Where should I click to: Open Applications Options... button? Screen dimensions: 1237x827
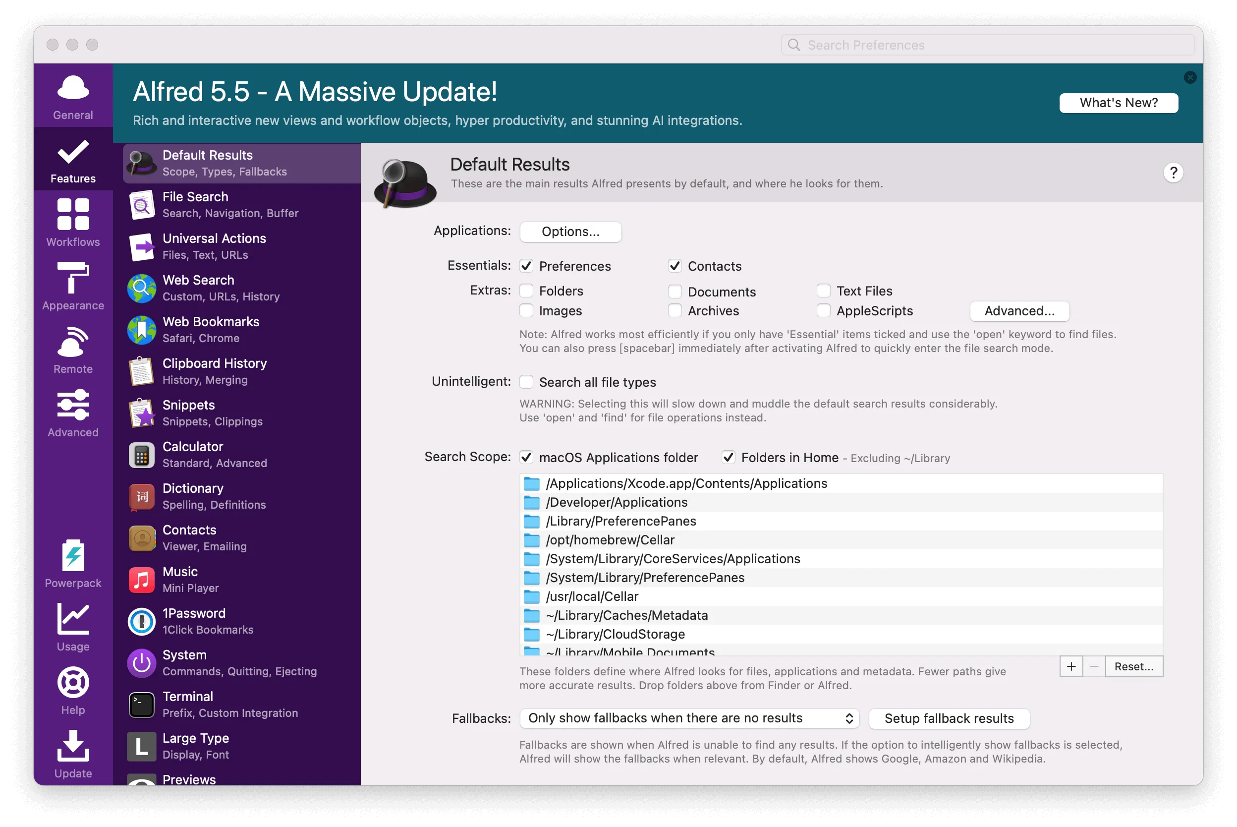coord(570,232)
